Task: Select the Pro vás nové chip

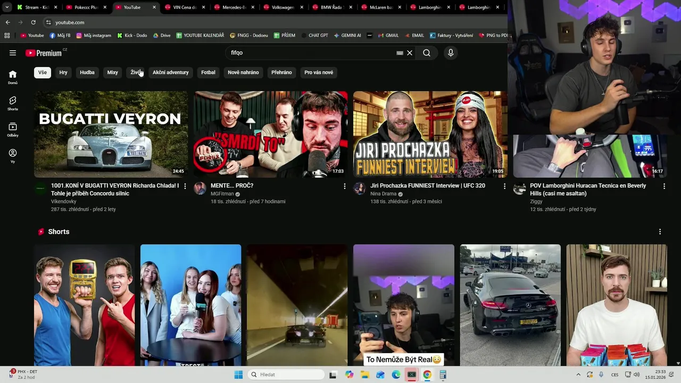Action: coord(319,72)
